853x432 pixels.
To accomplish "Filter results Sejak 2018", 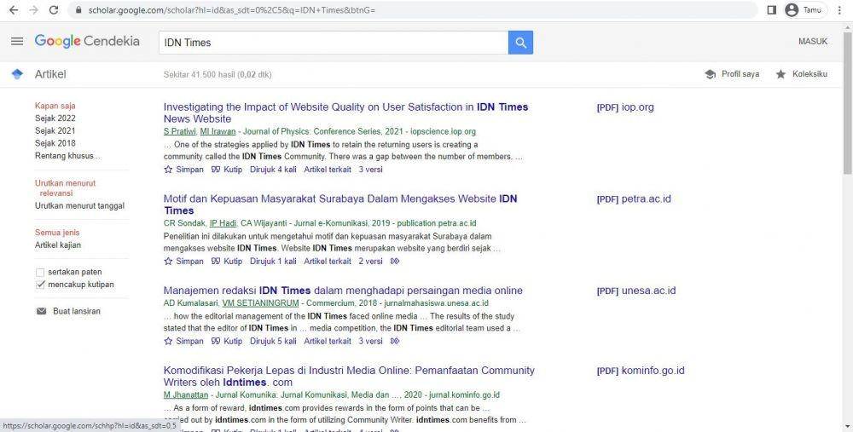I will [x=55, y=143].
